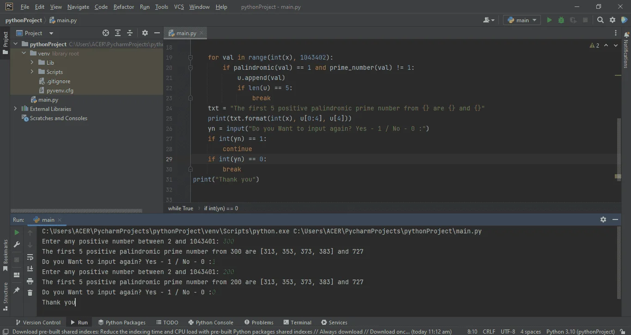631x335 pixels.
Task: Open Python Packages tool window
Action: [121, 323]
